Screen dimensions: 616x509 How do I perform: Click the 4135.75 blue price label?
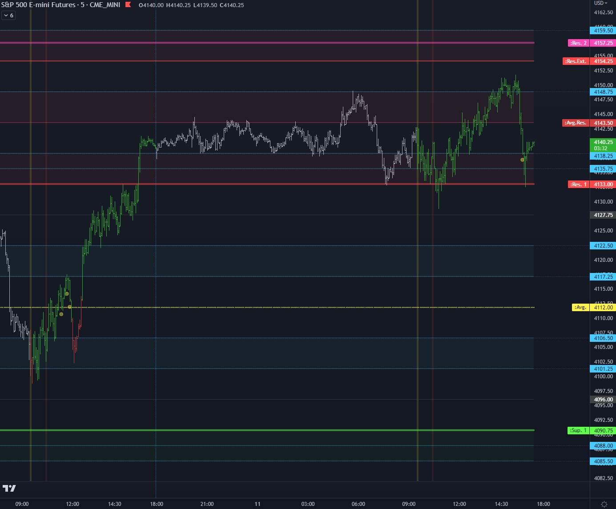[603, 169]
